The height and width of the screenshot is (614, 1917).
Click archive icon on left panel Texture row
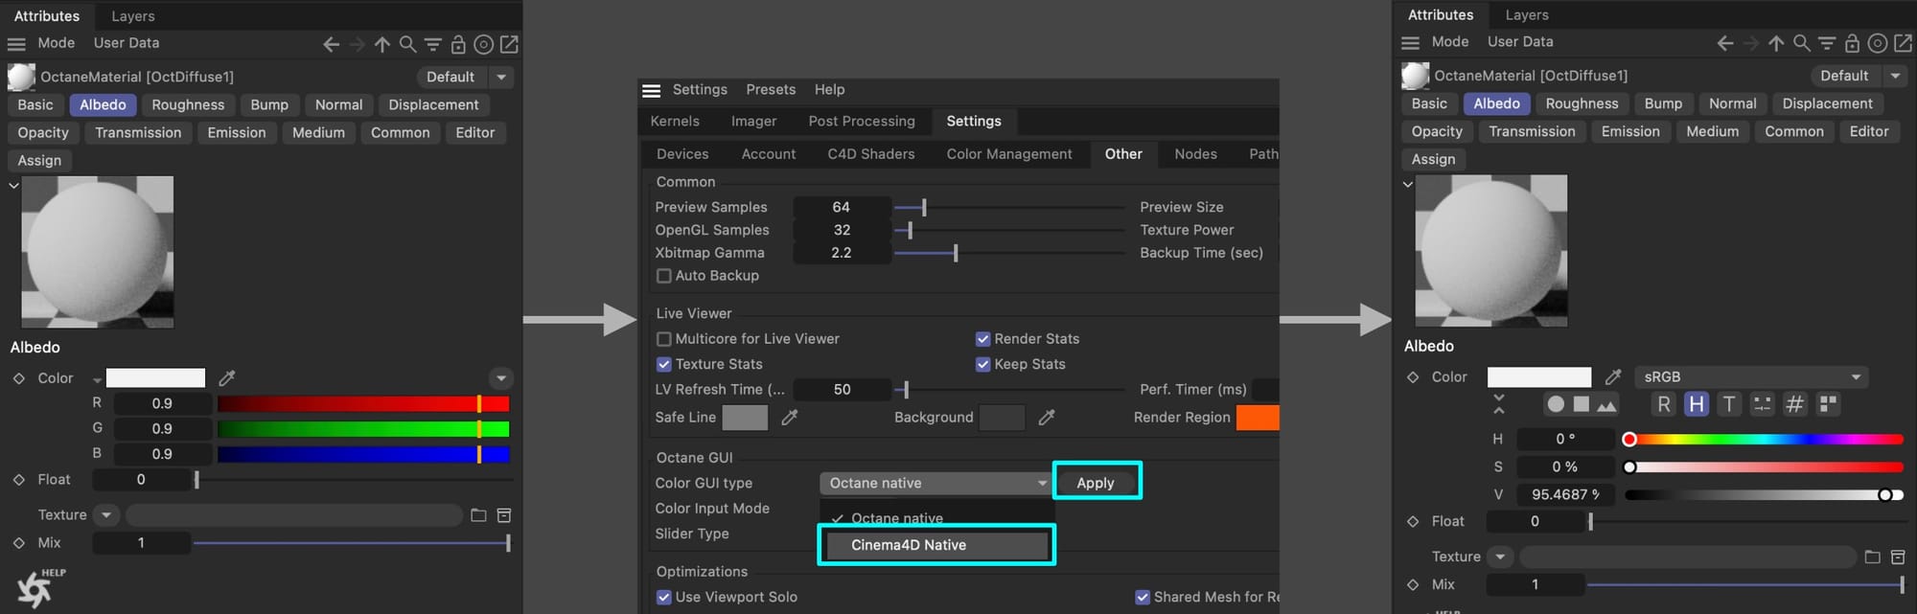pyautogui.click(x=504, y=515)
